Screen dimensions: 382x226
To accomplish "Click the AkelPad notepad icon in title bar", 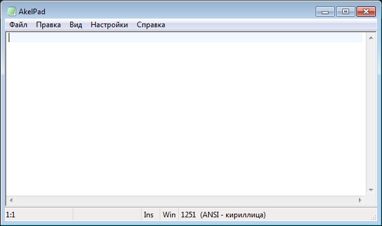I will (11, 11).
